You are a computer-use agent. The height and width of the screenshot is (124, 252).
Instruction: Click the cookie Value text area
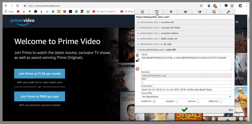pos(186,63)
